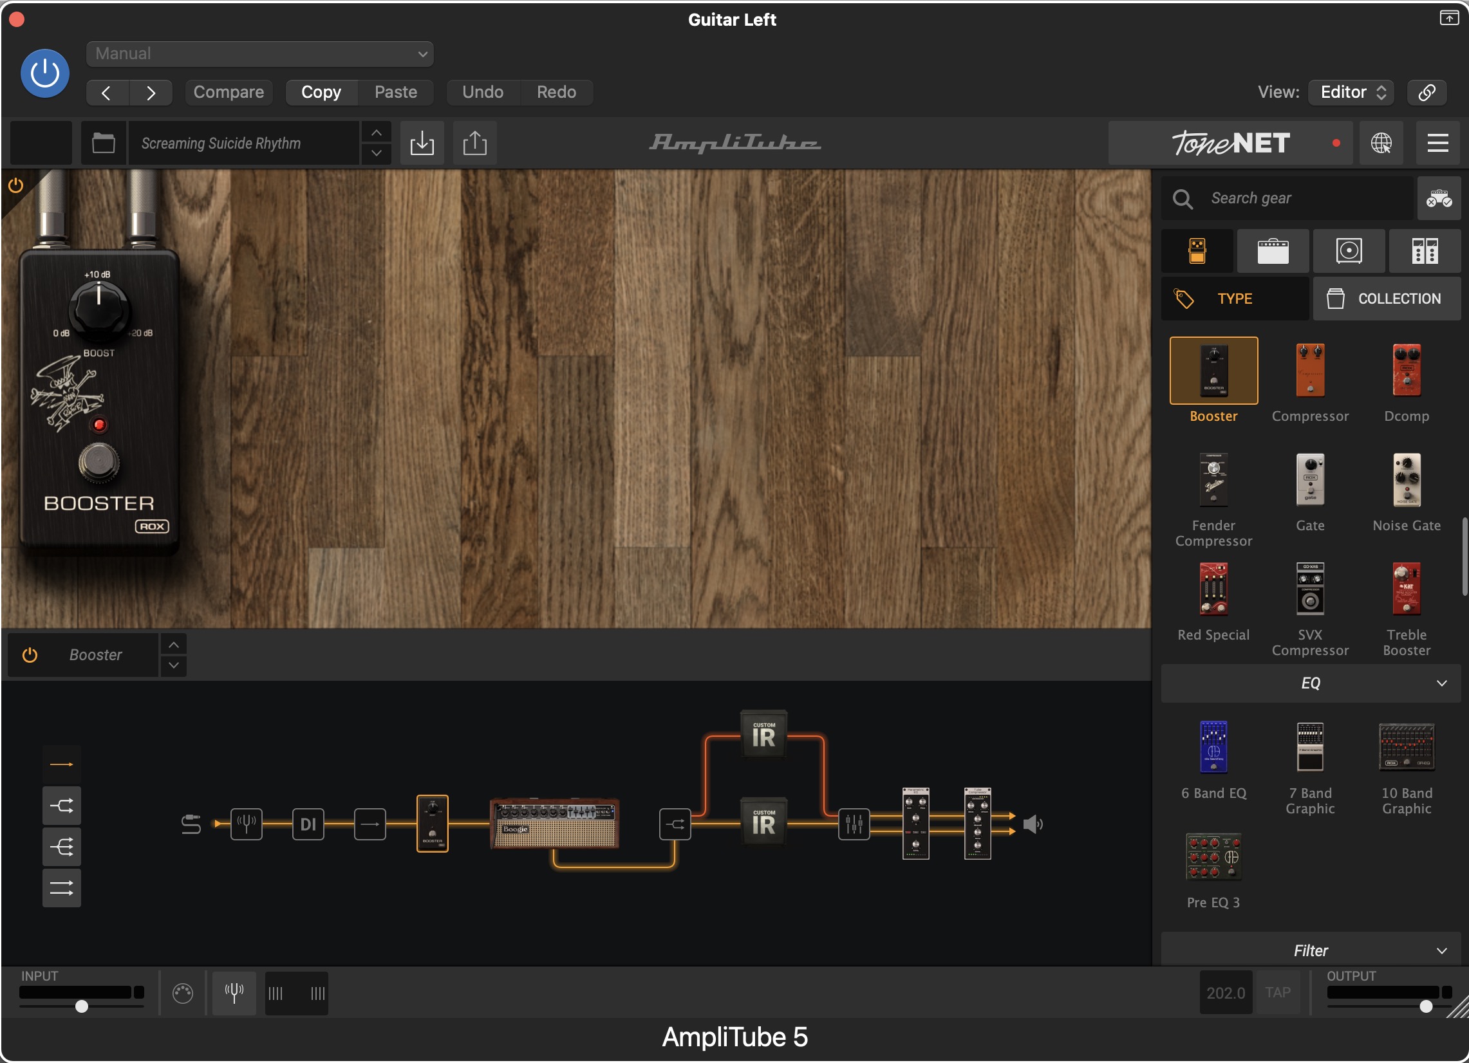Choose the single serial signal chain layout
This screenshot has width=1469, height=1063.
coord(62,765)
